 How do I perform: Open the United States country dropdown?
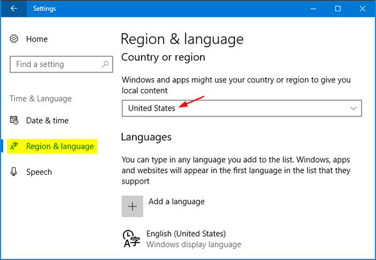[x=241, y=108]
